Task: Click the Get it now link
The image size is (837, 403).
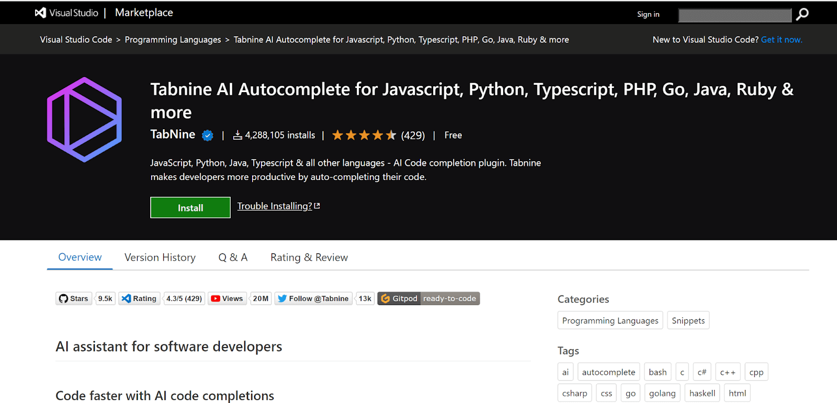Action: (782, 39)
